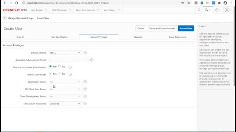The height and width of the screenshot is (132, 236).
Task: Show help for Accessible Schemas
Action: pyautogui.click(x=92, y=60)
